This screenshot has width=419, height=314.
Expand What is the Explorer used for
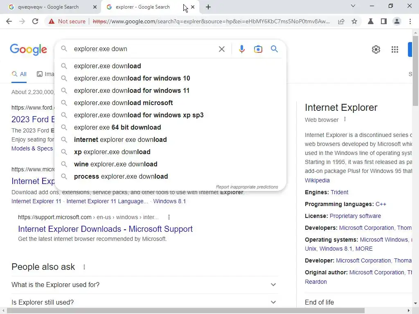[x=144, y=285]
